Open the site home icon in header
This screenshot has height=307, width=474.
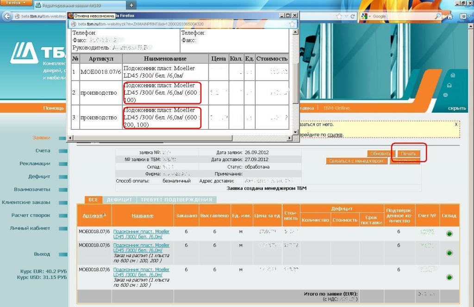(x=453, y=75)
